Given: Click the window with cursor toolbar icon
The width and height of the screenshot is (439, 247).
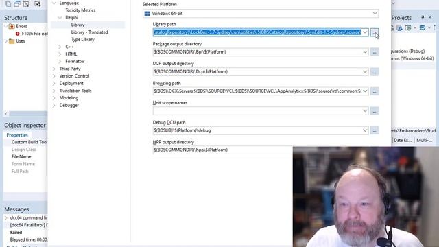Looking at the screenshot, I should 38,3.
